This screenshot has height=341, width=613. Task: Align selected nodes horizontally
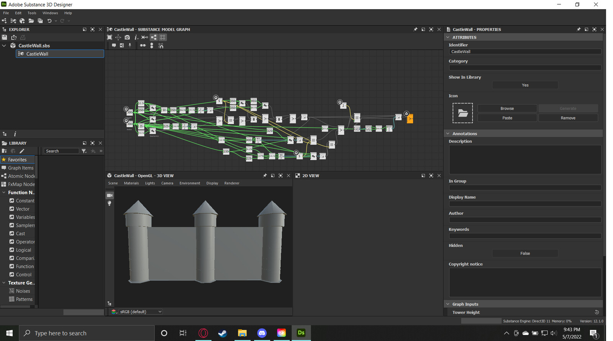(143, 45)
